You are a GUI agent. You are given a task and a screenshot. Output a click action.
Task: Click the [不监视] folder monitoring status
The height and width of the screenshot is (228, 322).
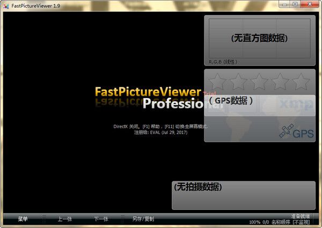click(x=301, y=222)
